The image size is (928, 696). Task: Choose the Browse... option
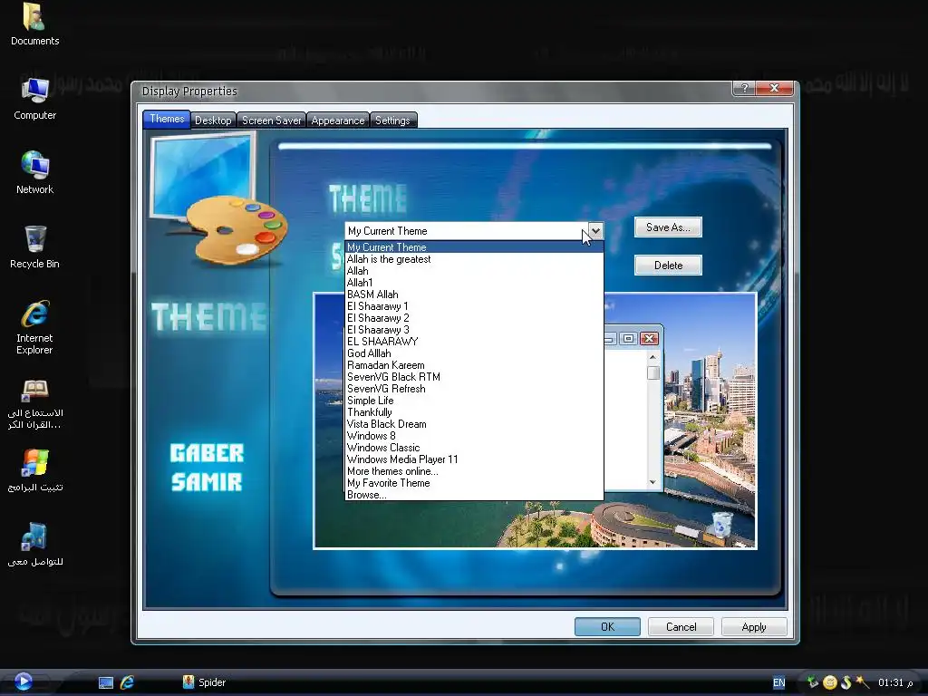[474, 495]
